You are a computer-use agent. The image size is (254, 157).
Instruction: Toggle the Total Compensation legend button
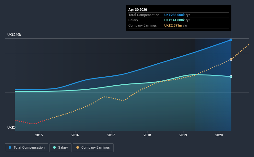click(x=27, y=148)
